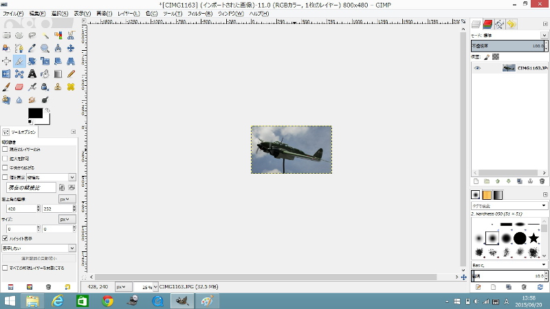Select the Zoom magnifier tool
Viewport: 550px width, 309px height.
pyautogui.click(x=45, y=48)
